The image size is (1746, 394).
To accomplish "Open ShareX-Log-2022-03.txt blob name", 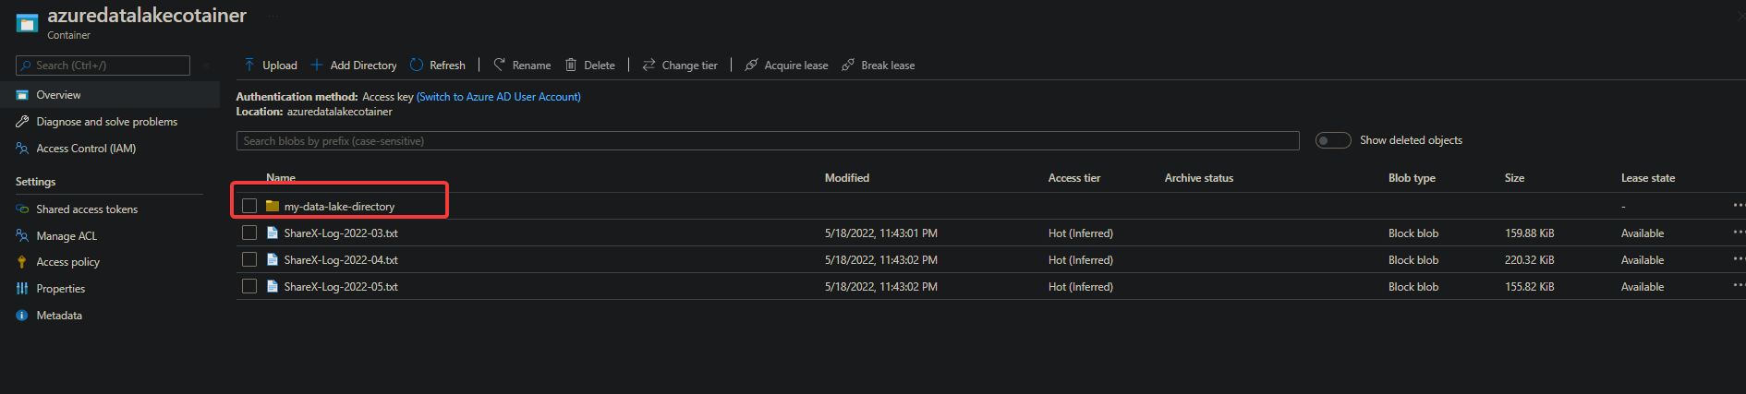I will (341, 233).
